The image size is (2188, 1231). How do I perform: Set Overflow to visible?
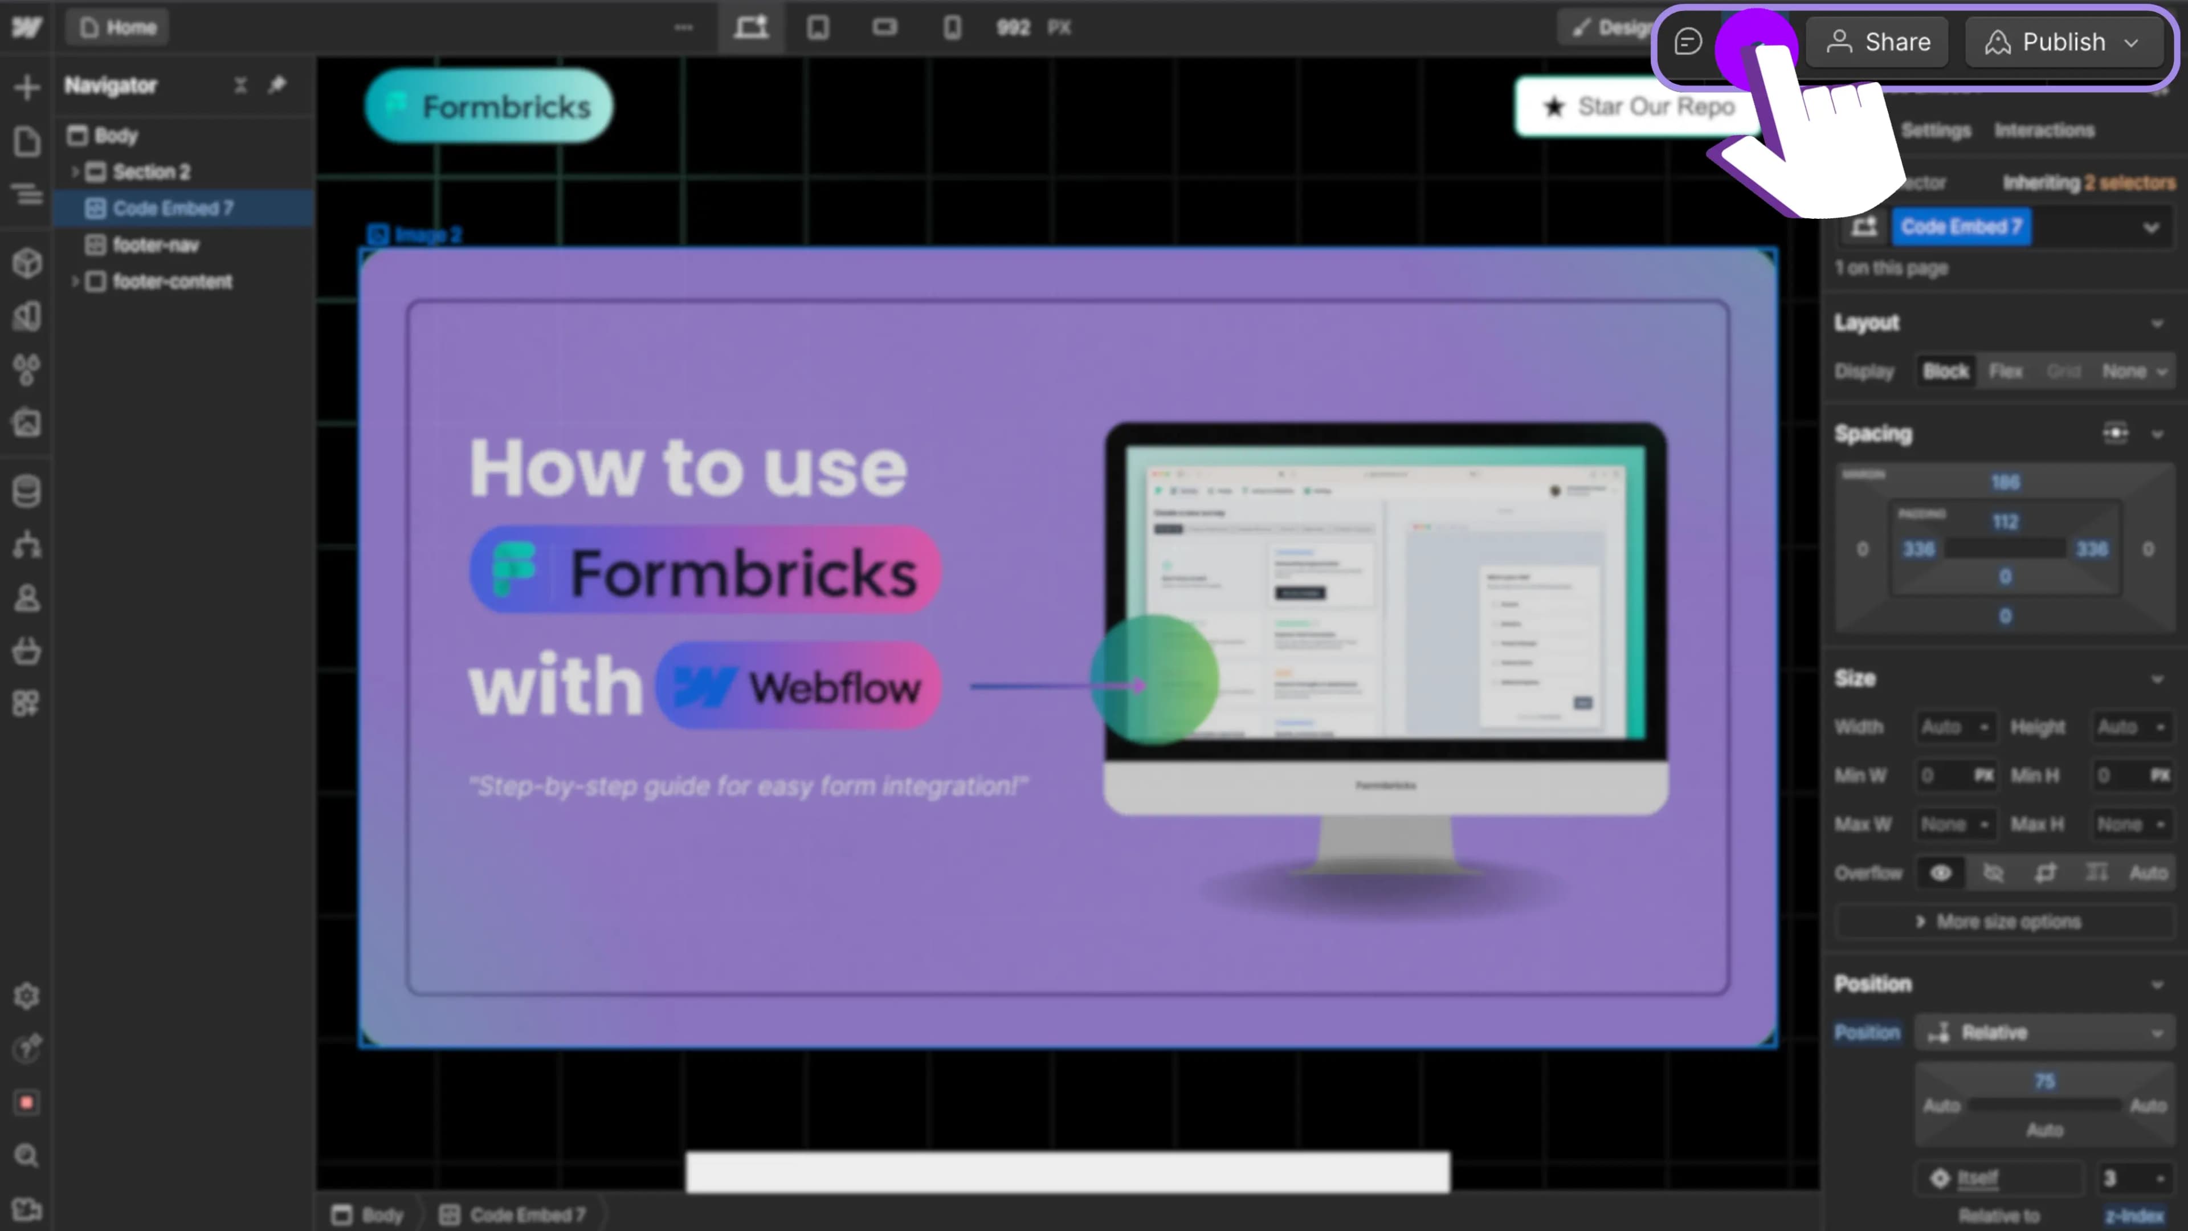click(x=1940, y=873)
